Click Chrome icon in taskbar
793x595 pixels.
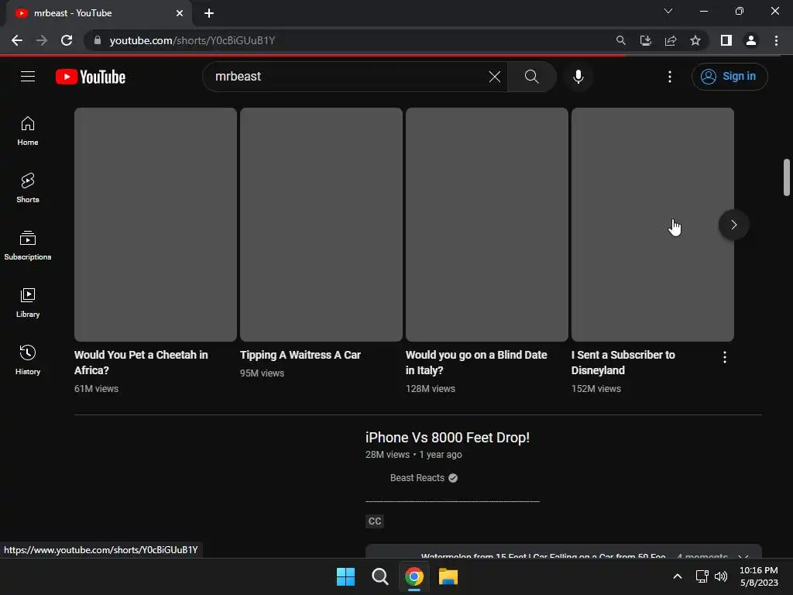(x=414, y=576)
